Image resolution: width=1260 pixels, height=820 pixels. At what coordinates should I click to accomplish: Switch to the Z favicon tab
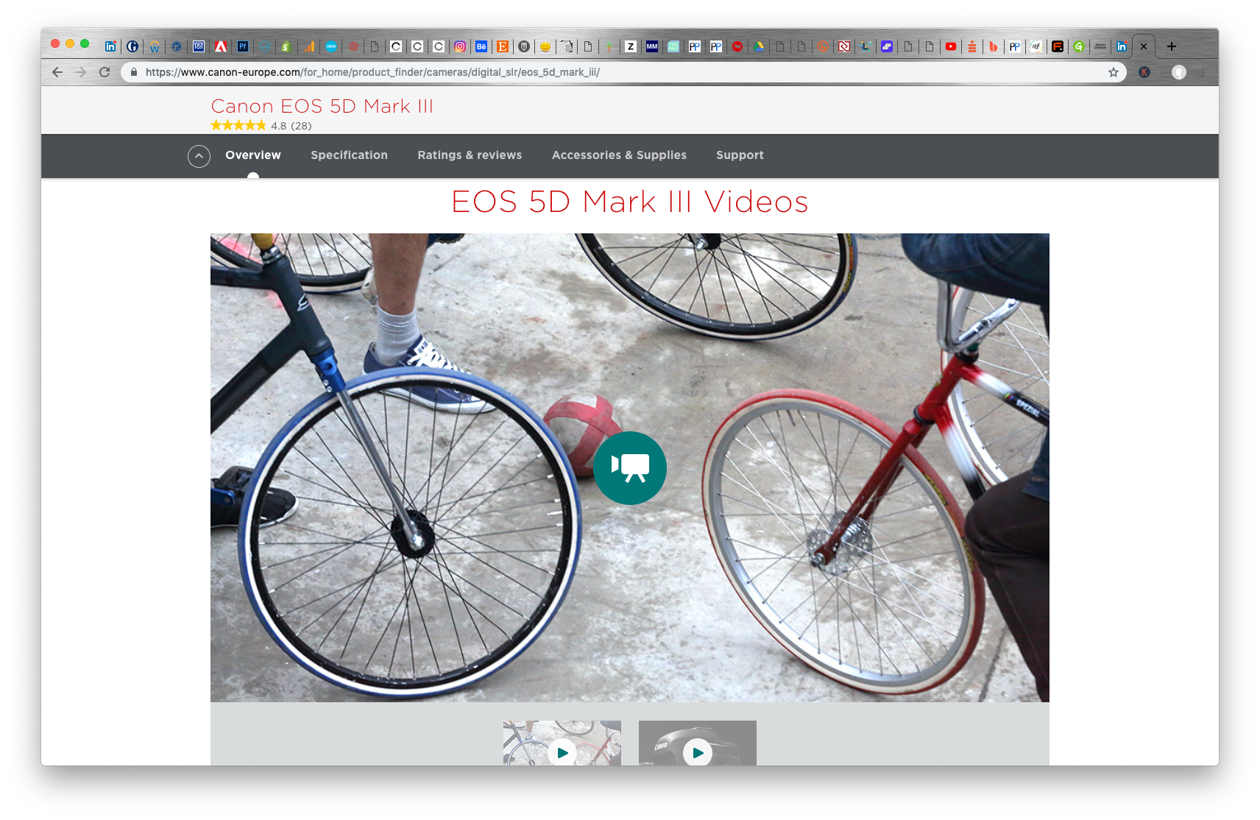click(x=631, y=46)
